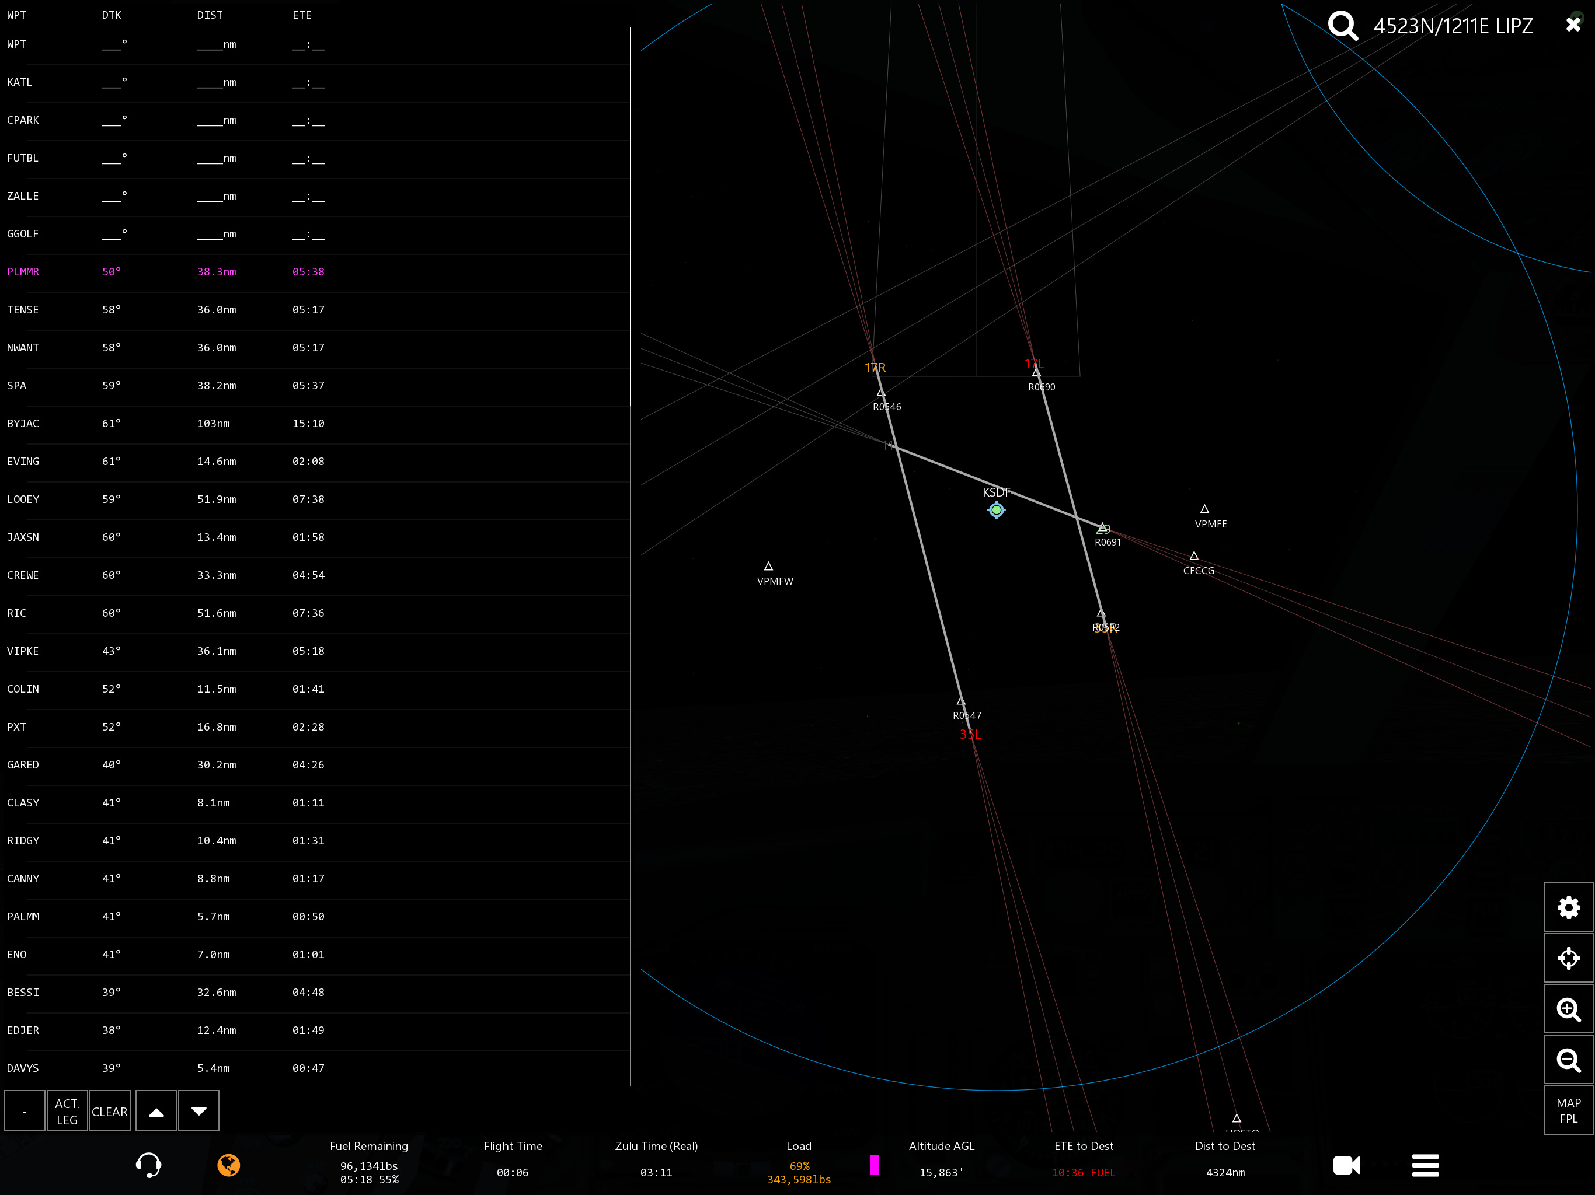Image resolution: width=1595 pixels, height=1195 pixels.
Task: Clear search with X icon
Action: (1573, 25)
